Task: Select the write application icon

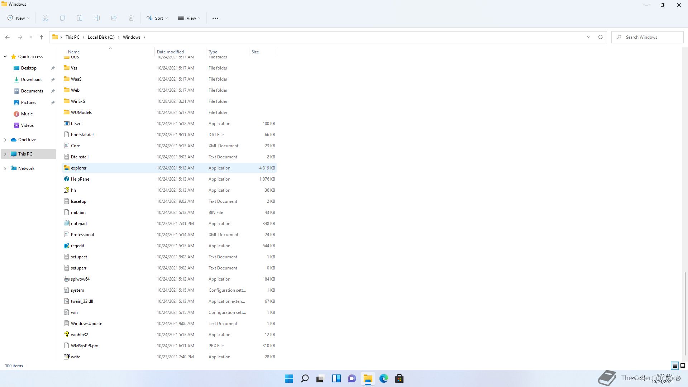Action: [x=66, y=357]
